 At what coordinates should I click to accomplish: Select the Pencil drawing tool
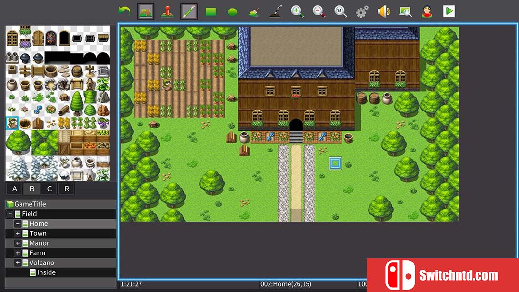189,11
